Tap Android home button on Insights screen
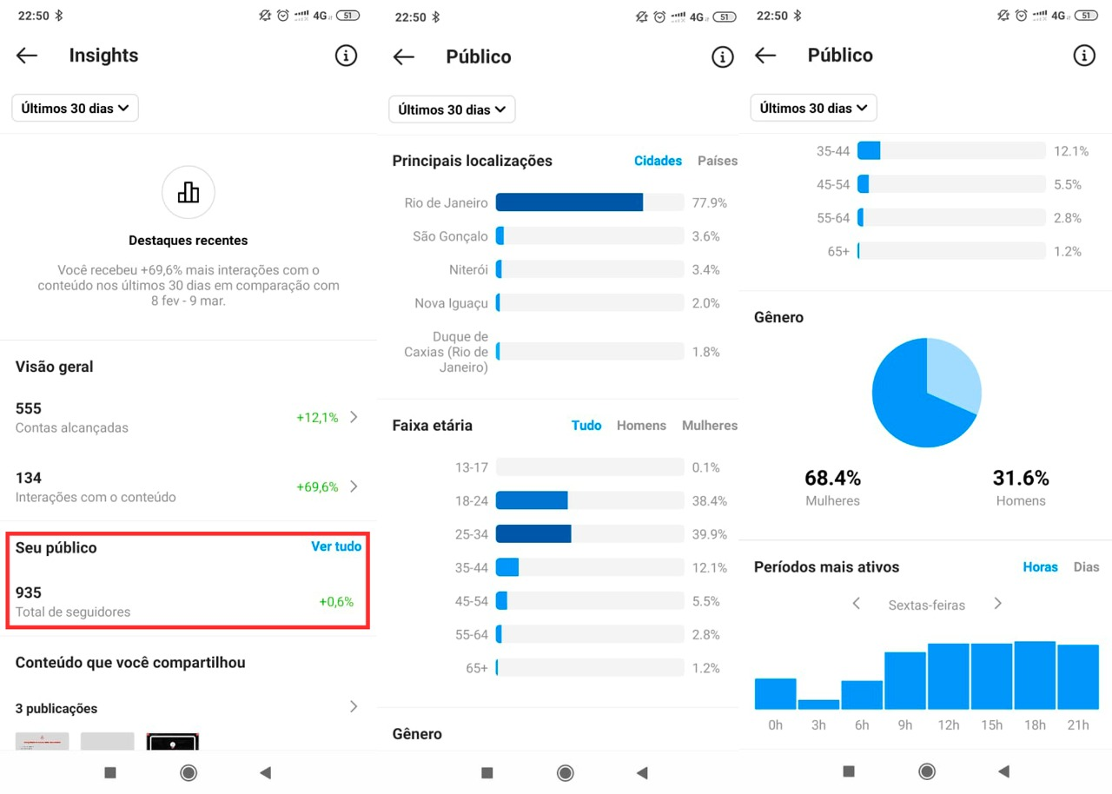 coord(189,772)
